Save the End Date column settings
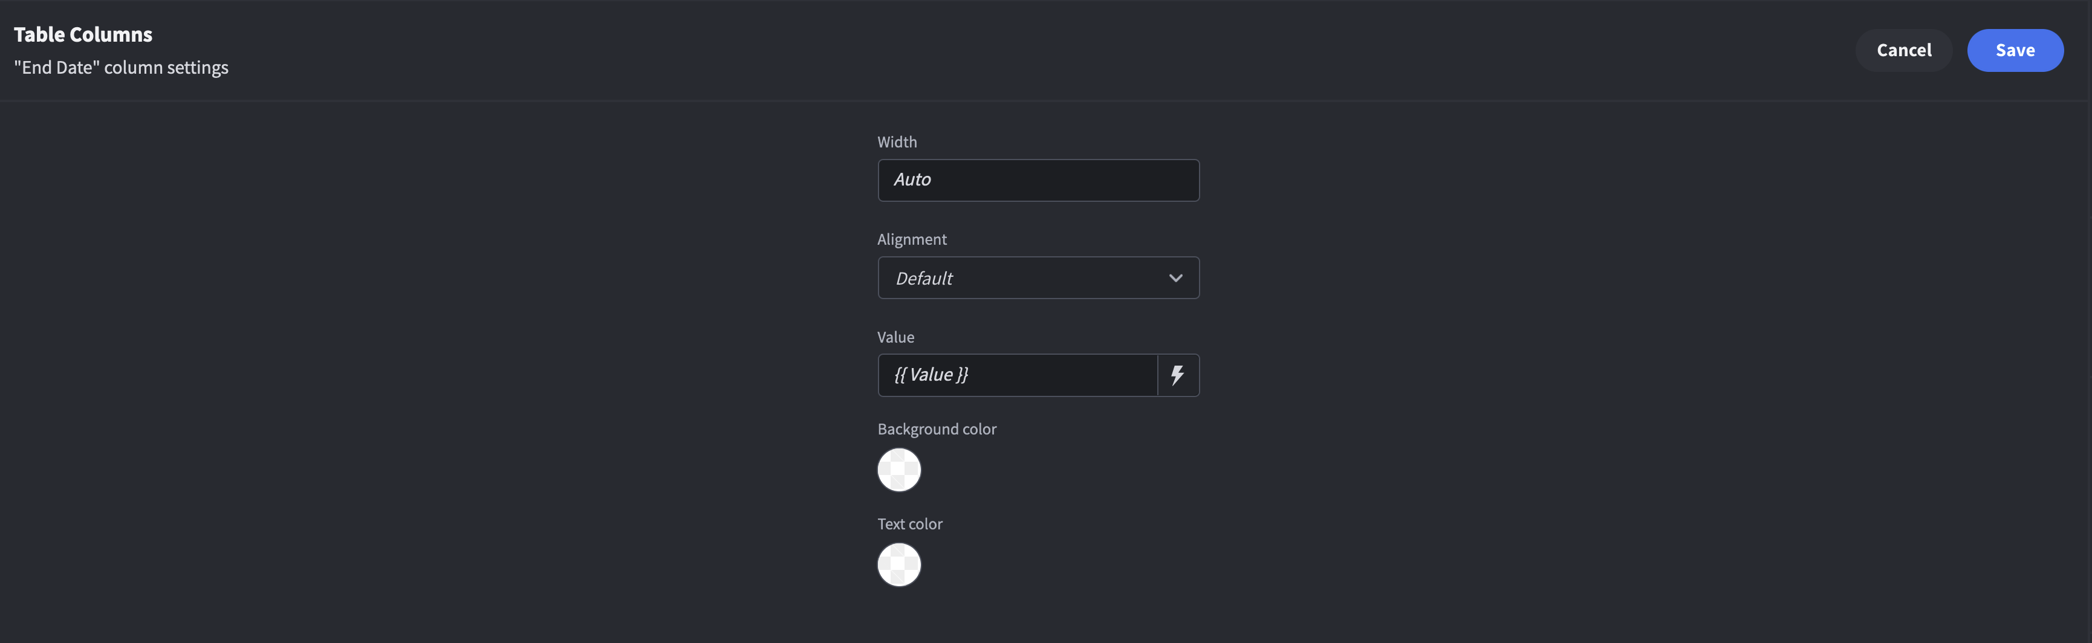Viewport: 2092px width, 643px height. pos(2015,50)
